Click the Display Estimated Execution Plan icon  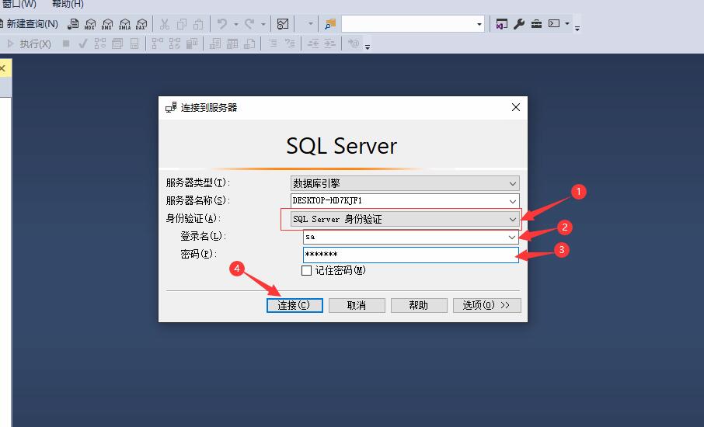[x=99, y=43]
